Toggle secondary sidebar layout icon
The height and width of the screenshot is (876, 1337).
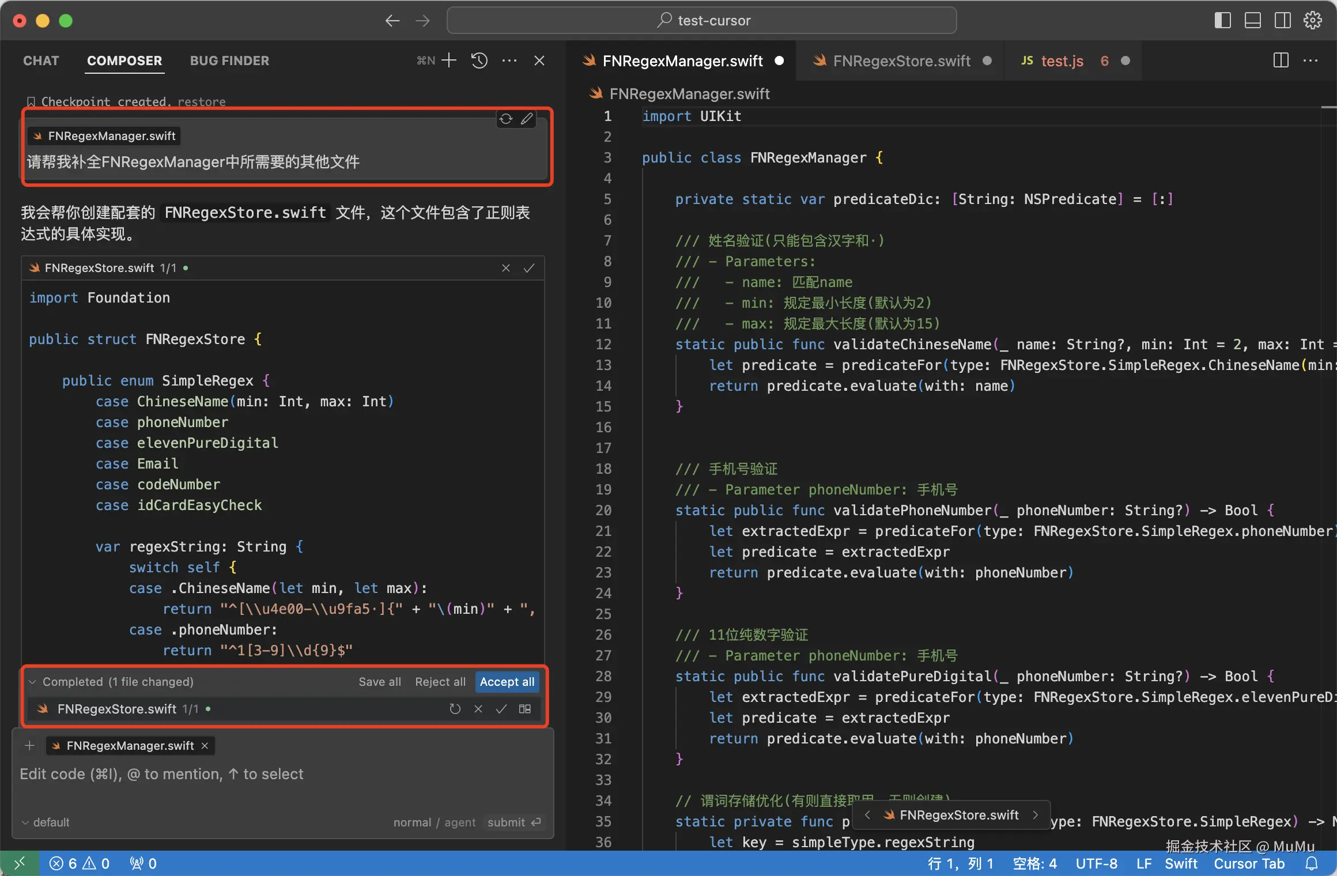(x=1282, y=21)
